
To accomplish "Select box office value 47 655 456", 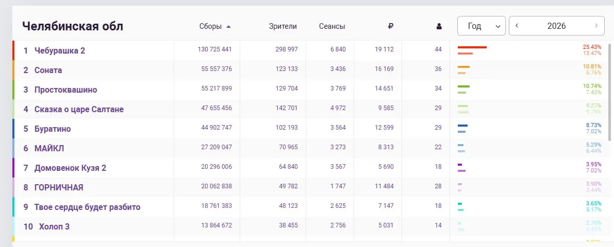I will tap(217, 108).
